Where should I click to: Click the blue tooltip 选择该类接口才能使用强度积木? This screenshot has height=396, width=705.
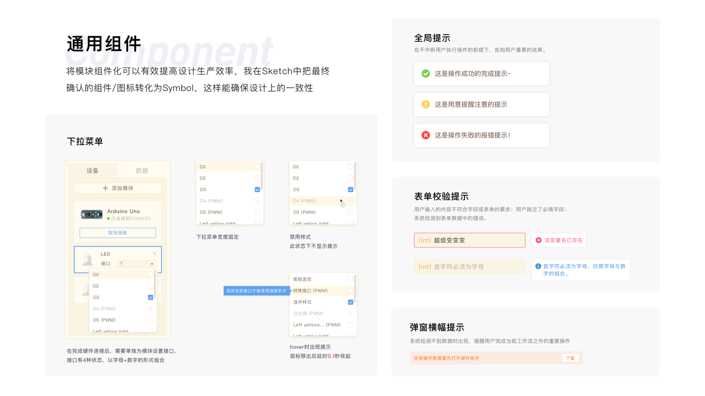point(256,291)
